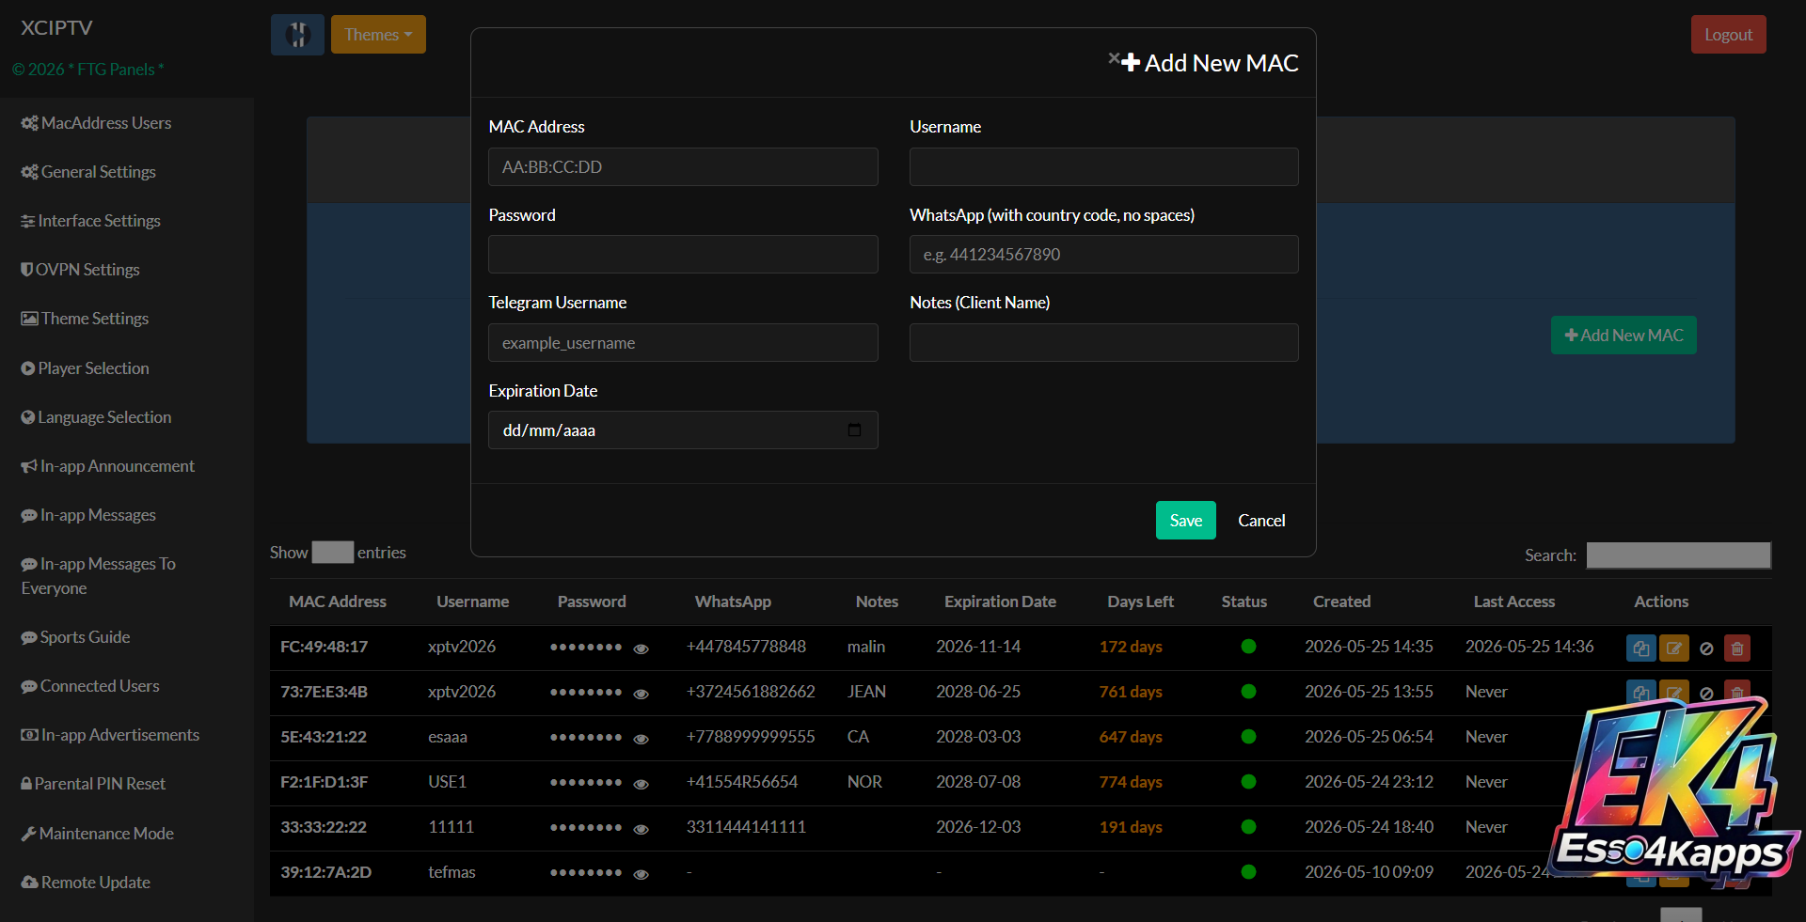Sort by Username column header
Image resolution: width=1806 pixels, height=922 pixels.
coord(473,602)
